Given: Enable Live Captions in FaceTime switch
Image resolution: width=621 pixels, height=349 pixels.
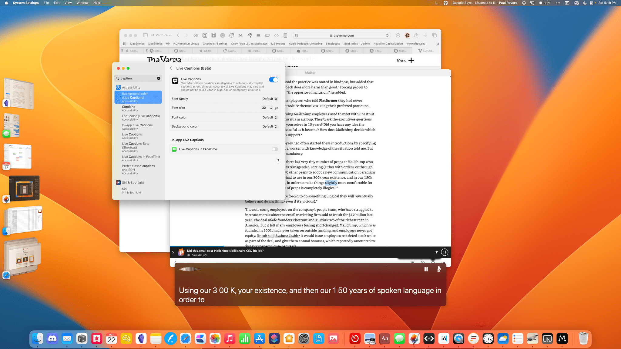Looking at the screenshot, I should [275, 149].
